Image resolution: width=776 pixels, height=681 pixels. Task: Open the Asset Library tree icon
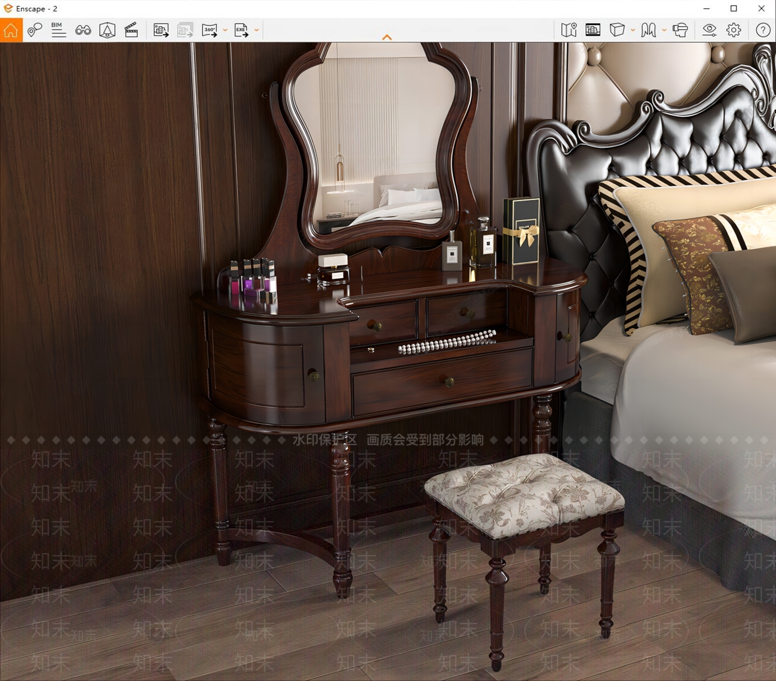coord(107,30)
